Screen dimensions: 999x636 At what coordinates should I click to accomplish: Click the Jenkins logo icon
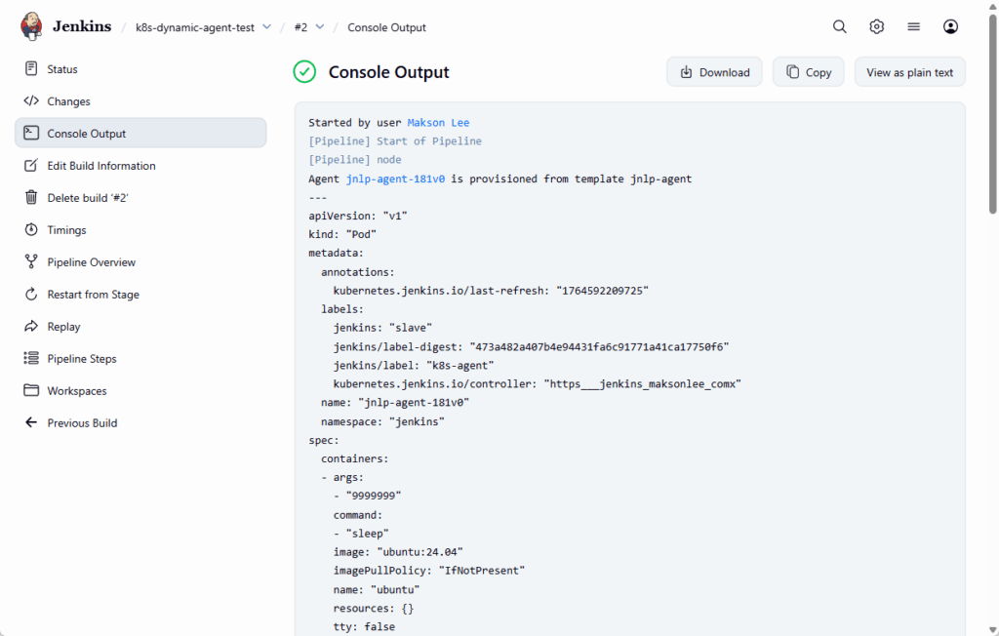(x=31, y=26)
